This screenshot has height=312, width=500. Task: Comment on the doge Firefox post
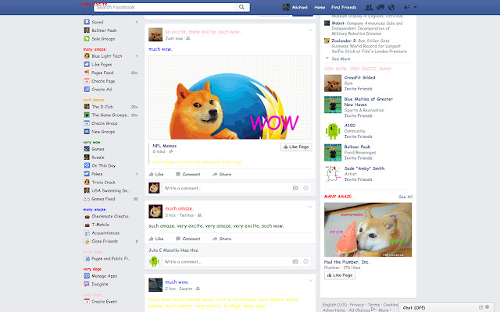pos(188,174)
